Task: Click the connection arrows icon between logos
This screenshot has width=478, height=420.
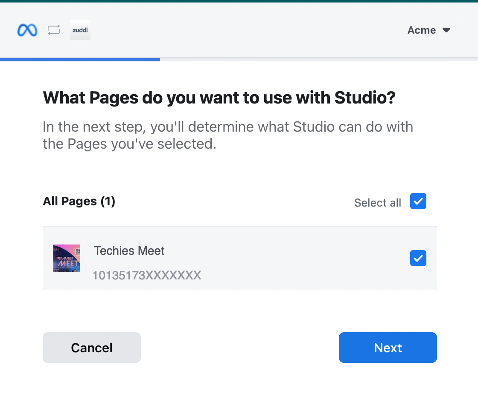Action: [x=53, y=30]
